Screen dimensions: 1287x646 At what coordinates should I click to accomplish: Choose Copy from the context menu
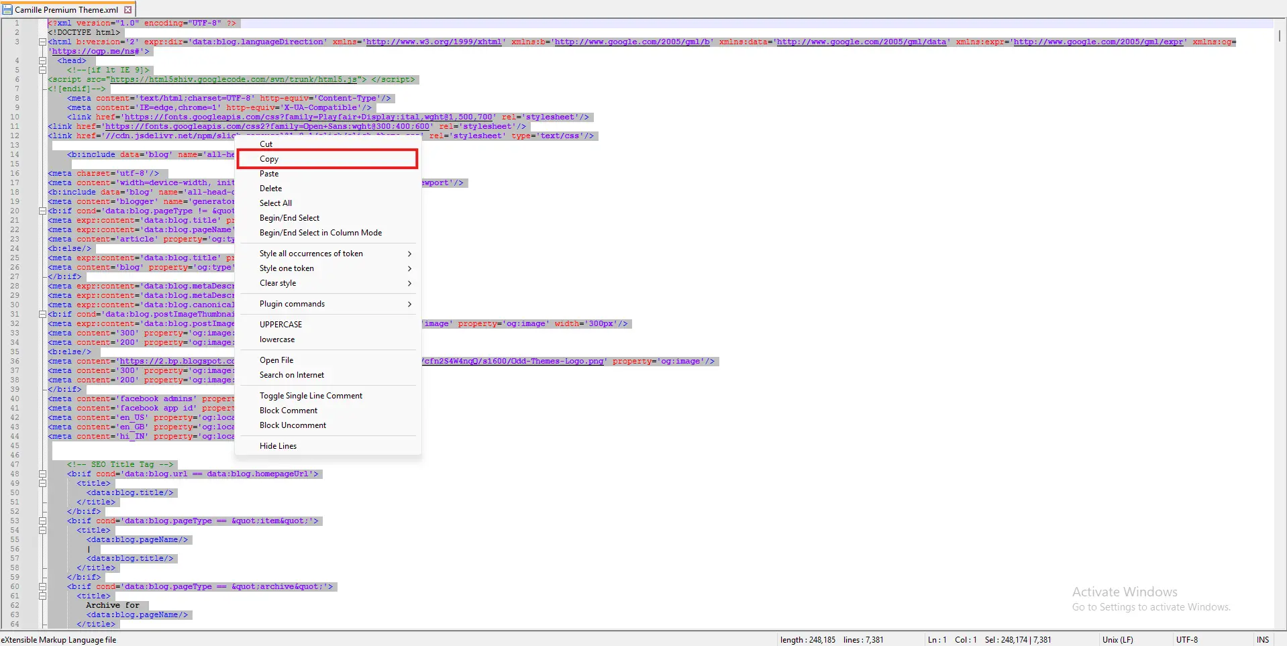click(269, 159)
